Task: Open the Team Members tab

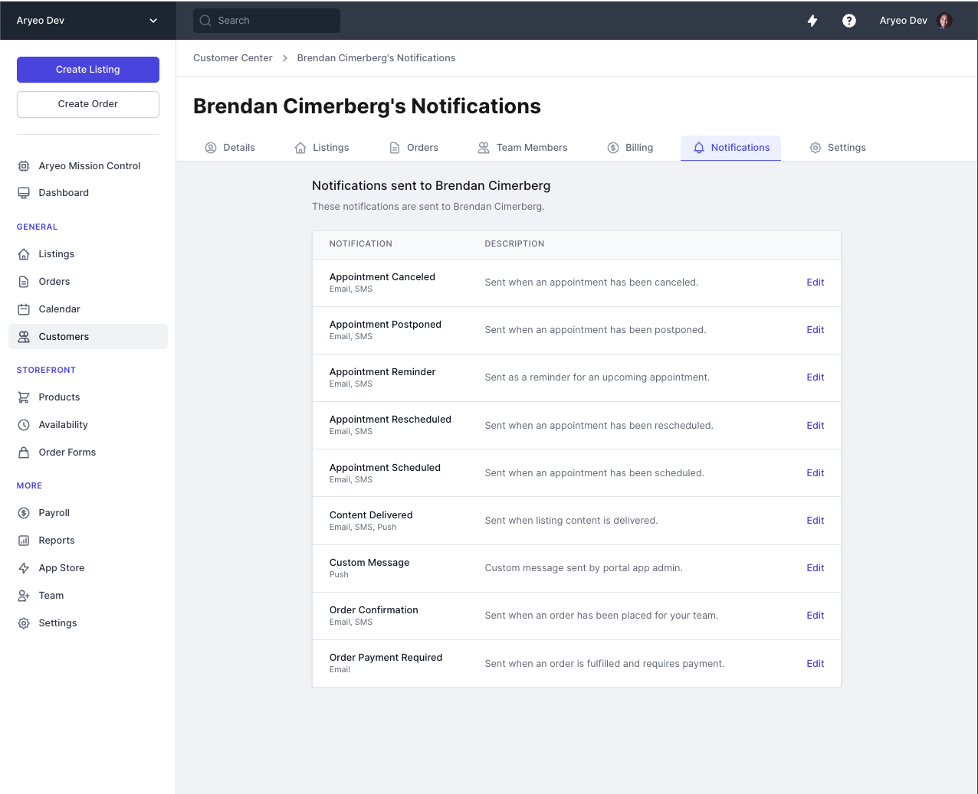Action: (523, 148)
